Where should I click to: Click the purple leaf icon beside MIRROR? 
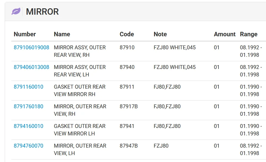pyautogui.click(x=16, y=11)
